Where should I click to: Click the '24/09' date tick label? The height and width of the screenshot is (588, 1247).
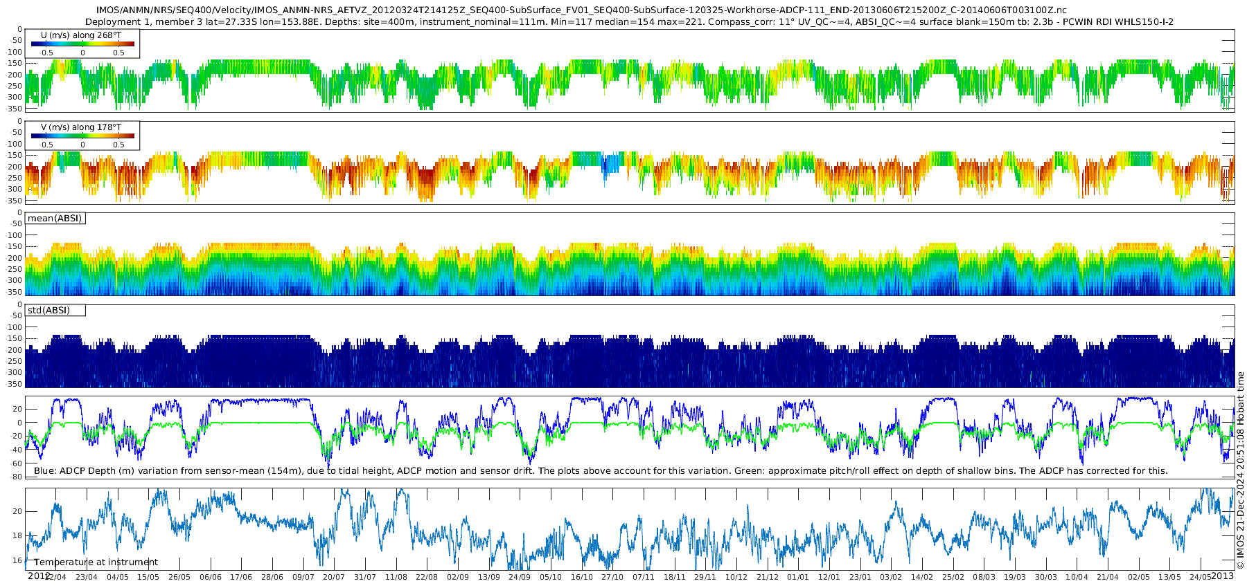520,577
